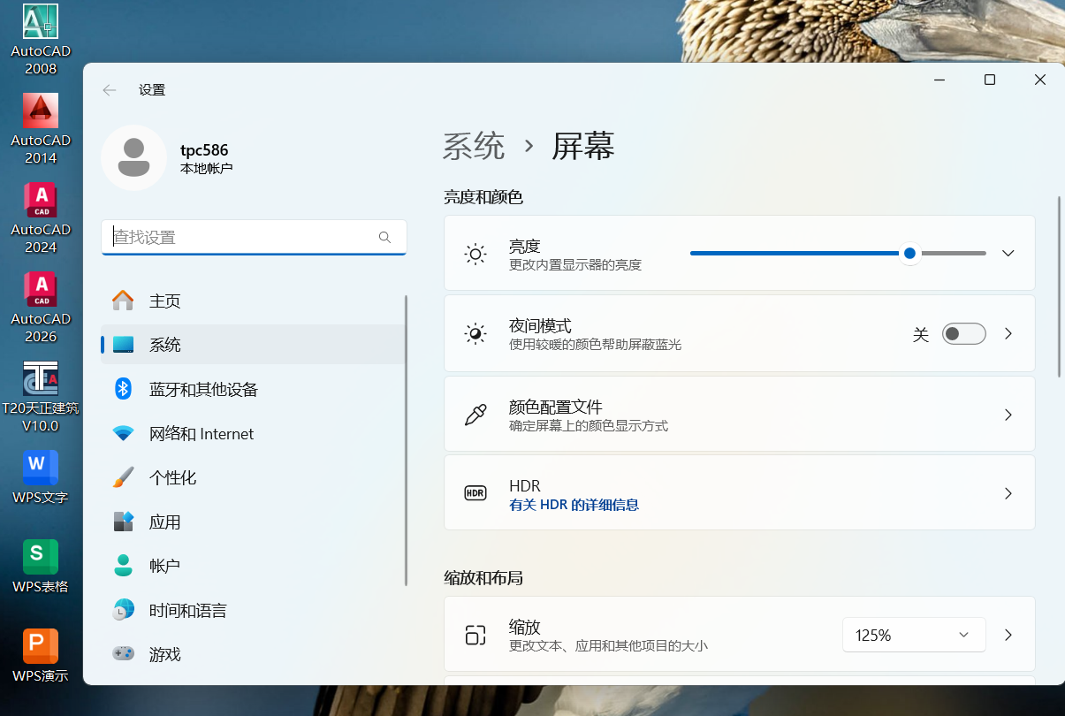Click the night light icon

point(475,334)
